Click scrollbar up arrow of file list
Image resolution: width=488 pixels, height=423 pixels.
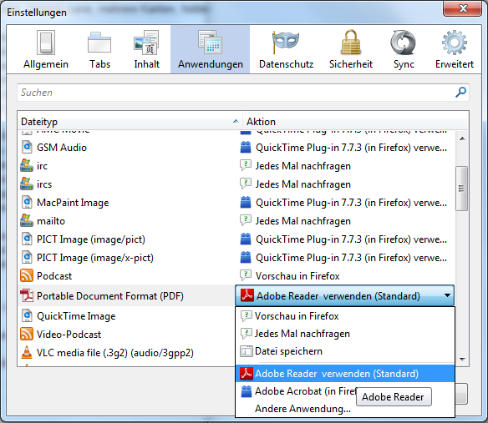[x=462, y=138]
